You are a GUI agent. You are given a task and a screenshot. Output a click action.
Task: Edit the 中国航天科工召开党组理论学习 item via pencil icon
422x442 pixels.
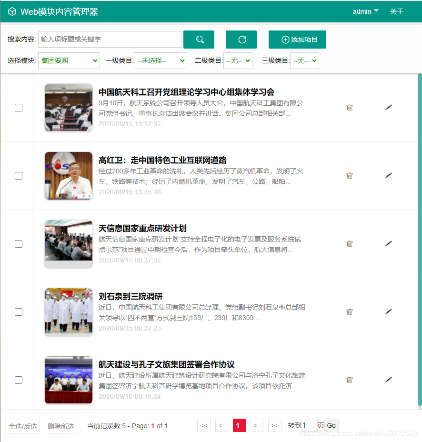[x=389, y=107]
